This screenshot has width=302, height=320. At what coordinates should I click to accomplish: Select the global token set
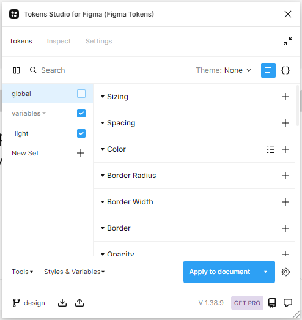(48, 94)
